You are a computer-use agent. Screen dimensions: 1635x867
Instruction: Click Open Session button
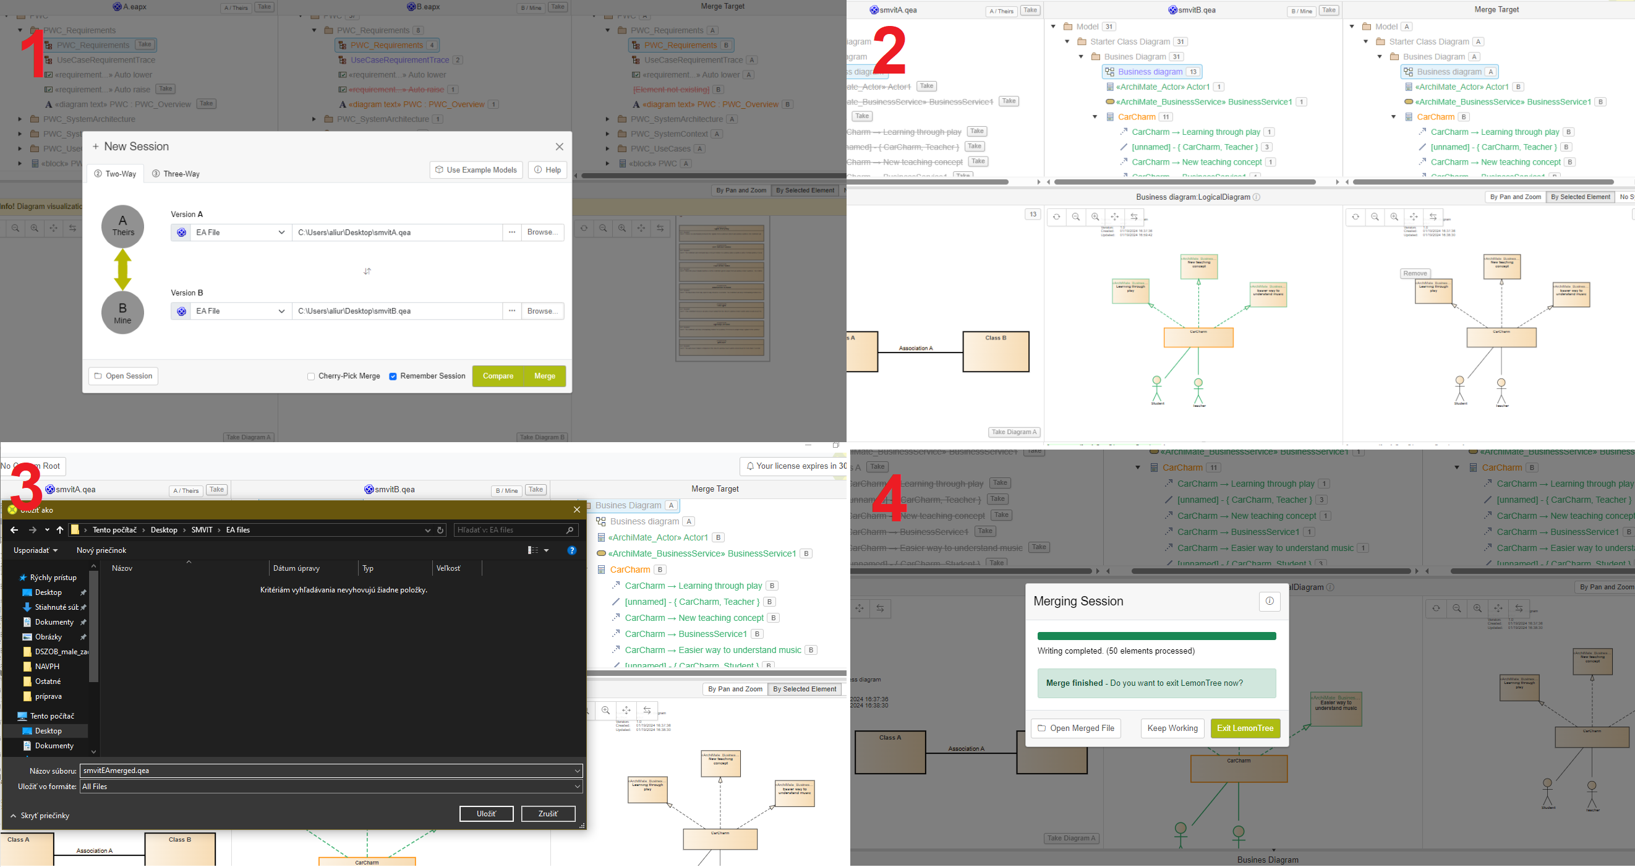point(123,377)
